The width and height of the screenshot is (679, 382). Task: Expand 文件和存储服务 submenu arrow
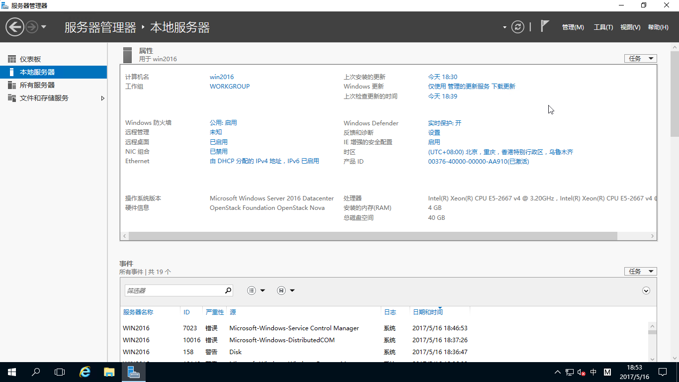coord(103,98)
